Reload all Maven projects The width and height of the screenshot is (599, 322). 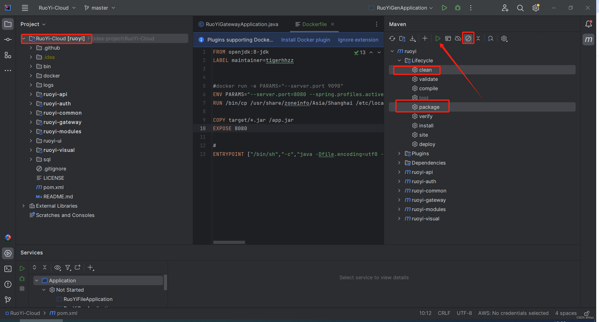(x=392, y=38)
